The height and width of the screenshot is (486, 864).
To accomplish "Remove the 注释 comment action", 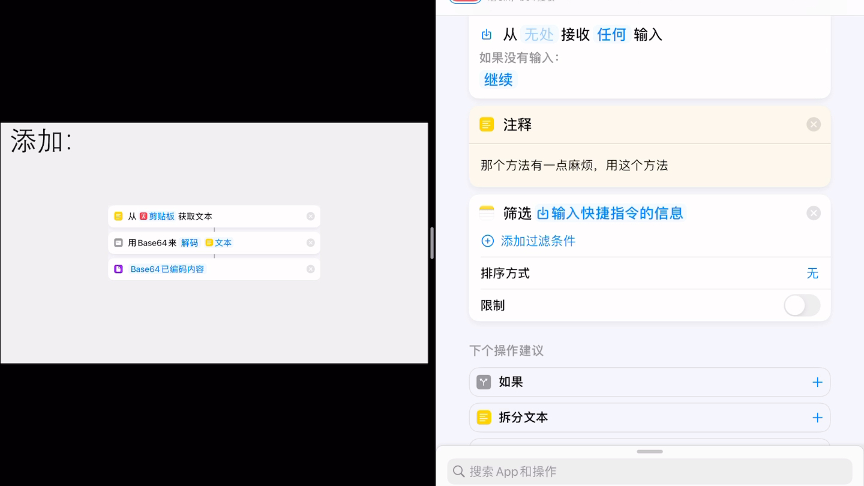I will click(x=813, y=125).
